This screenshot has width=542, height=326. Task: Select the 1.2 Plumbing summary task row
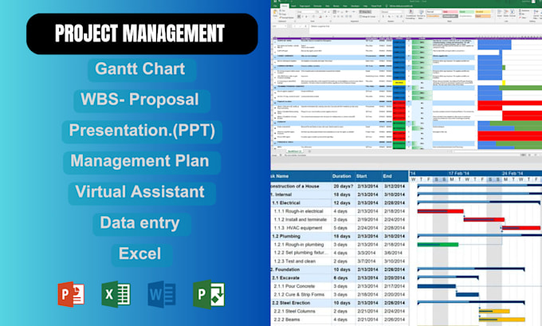pyautogui.click(x=340, y=237)
